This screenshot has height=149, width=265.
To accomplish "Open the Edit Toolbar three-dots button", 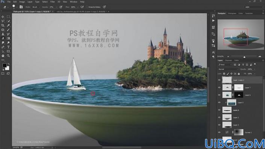I will [x=3, y=60].
